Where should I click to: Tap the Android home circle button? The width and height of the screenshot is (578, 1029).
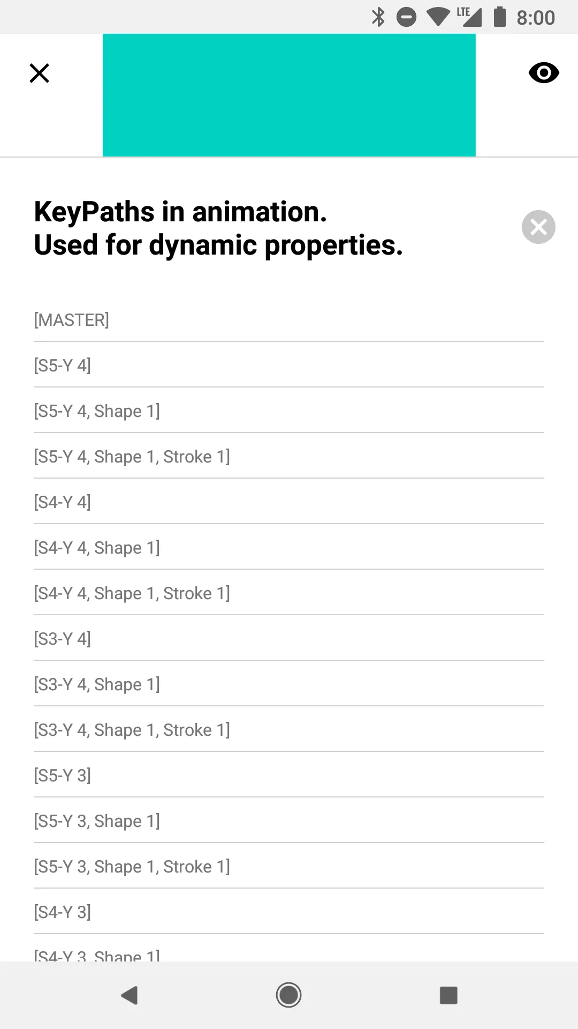click(x=289, y=995)
